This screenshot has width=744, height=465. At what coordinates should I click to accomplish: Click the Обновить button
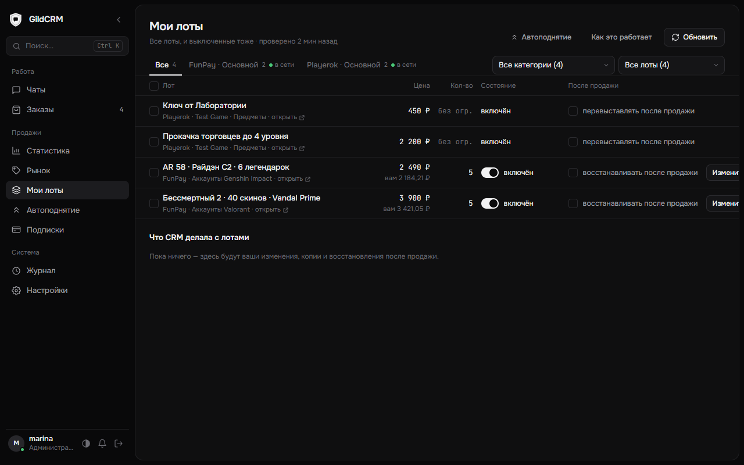pos(694,37)
